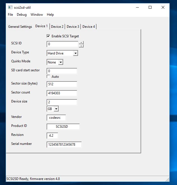Click the scsi2sd-util window title text
The image size is (177, 185).
tap(22, 8)
